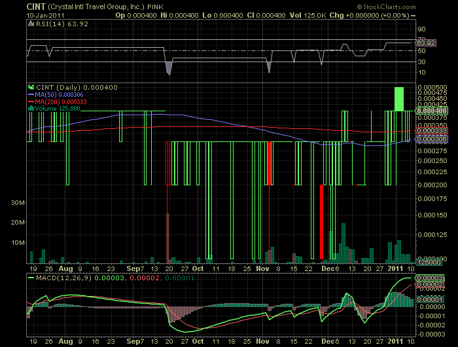Click the candlestick icon beside CINT (Daily)
Image resolution: width=458 pixels, height=347 pixels.
point(30,87)
